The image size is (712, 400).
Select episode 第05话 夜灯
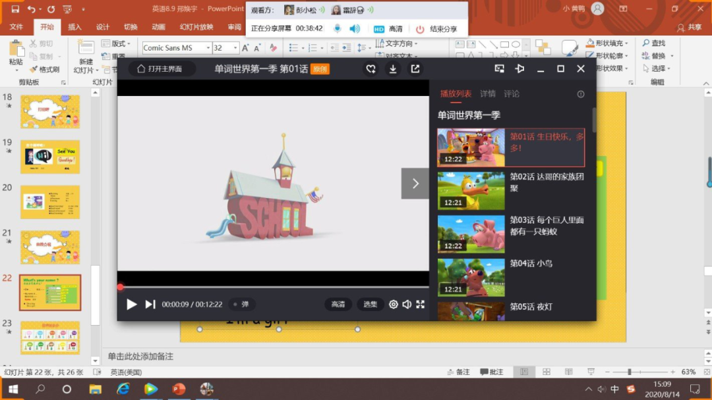pyautogui.click(x=511, y=311)
